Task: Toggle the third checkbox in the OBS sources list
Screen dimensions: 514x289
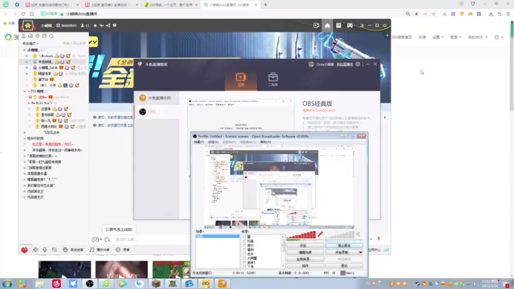Action: [x=244, y=245]
